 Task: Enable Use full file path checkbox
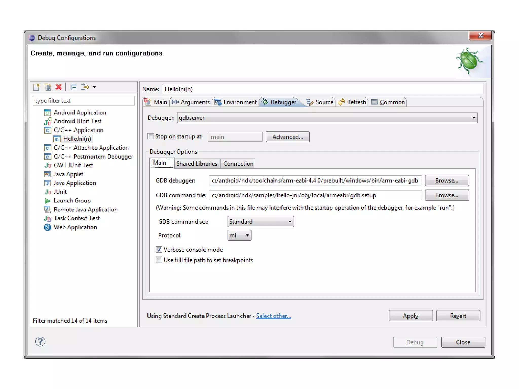pyautogui.click(x=159, y=260)
